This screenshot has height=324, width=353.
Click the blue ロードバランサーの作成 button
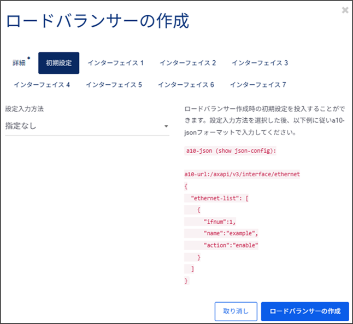coord(305,311)
